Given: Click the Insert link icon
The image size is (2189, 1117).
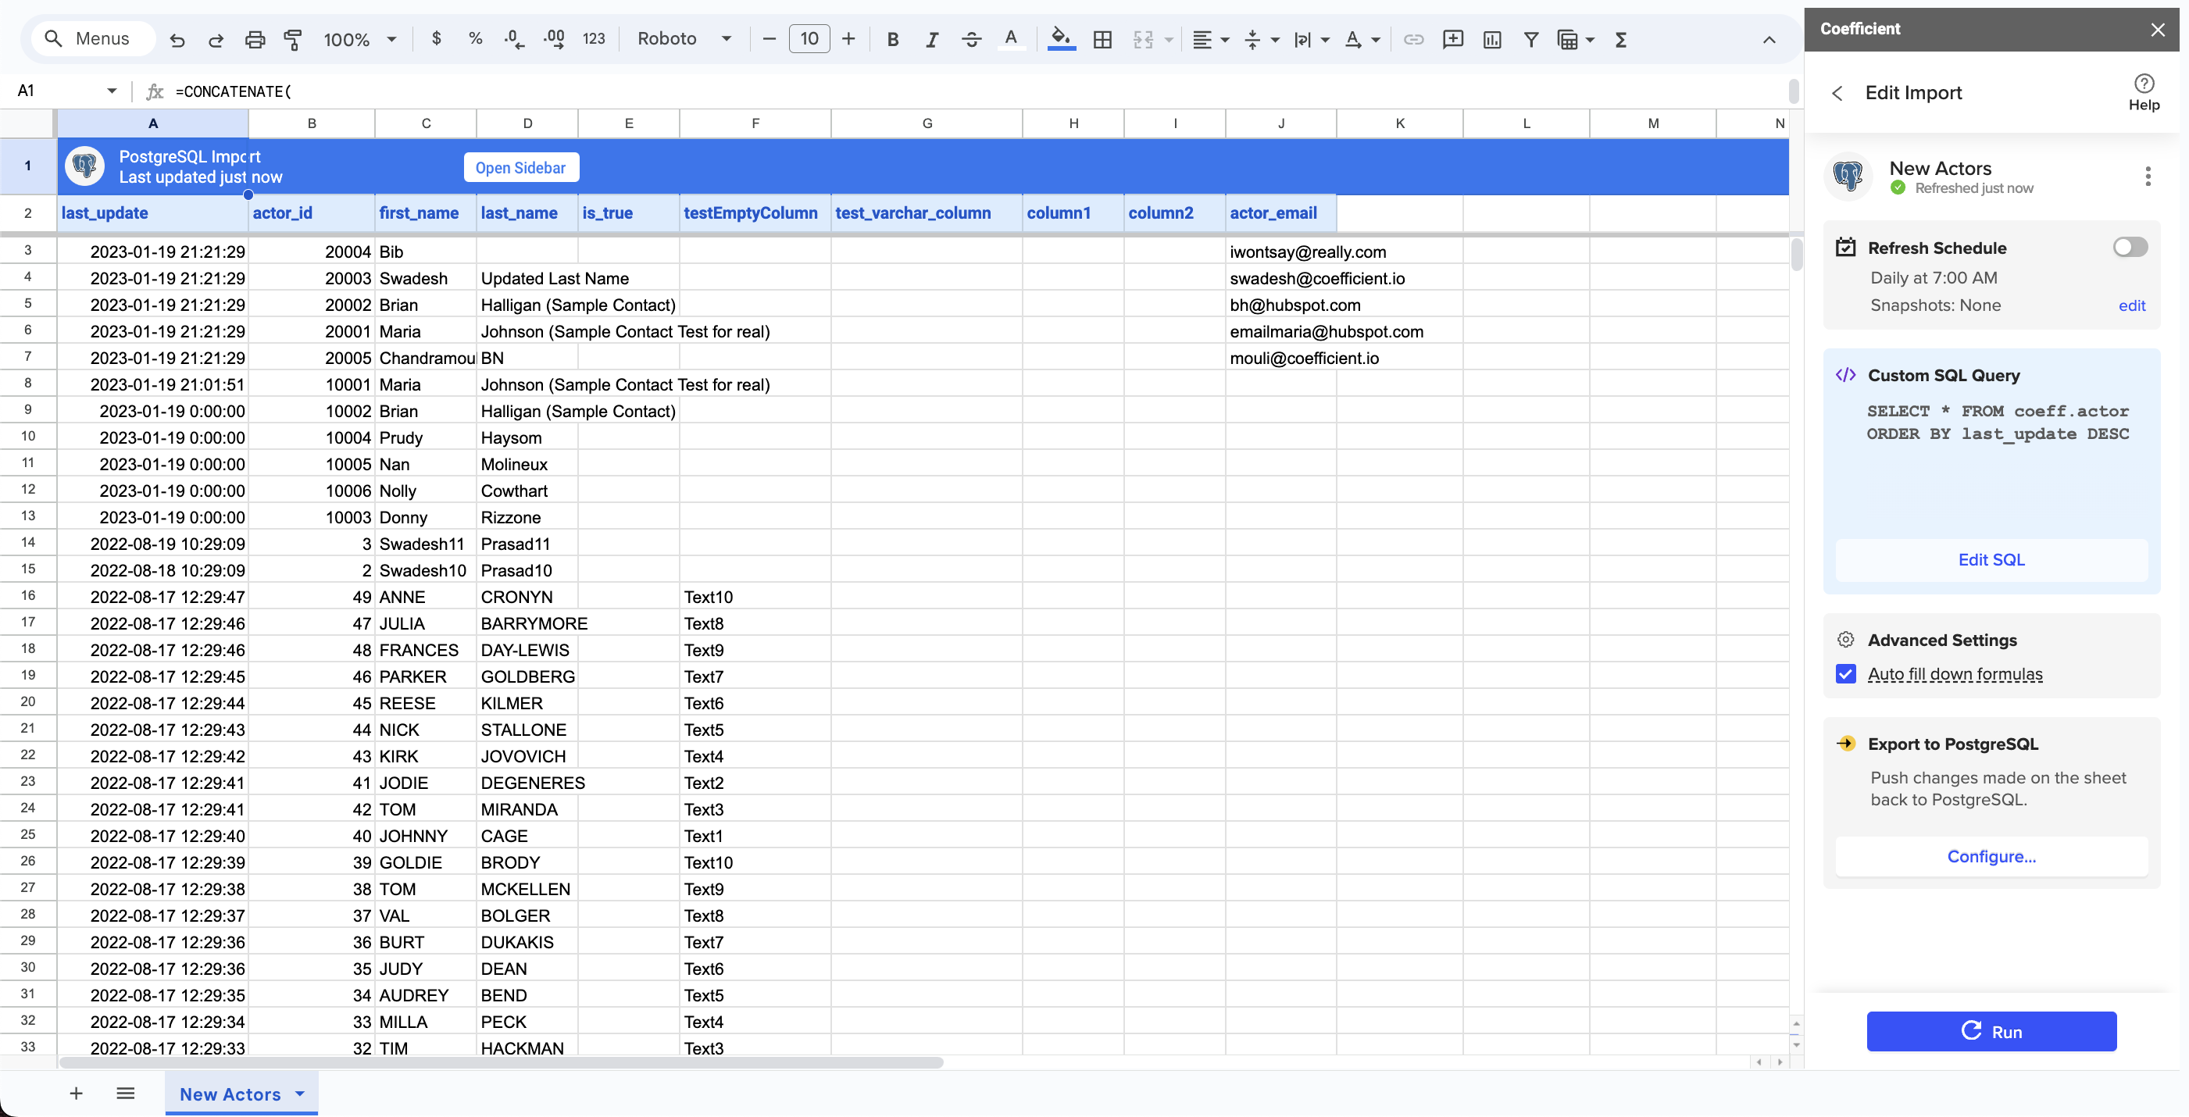Looking at the screenshot, I should (1413, 39).
